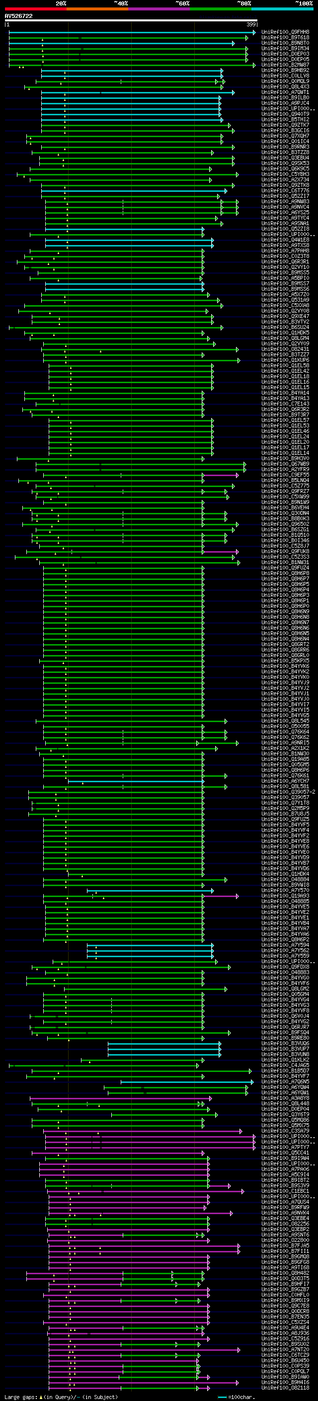The height and width of the screenshot is (1401, 318).
Task: Select the UniRef100_B9H4I6 label
Action: click(285, 1382)
